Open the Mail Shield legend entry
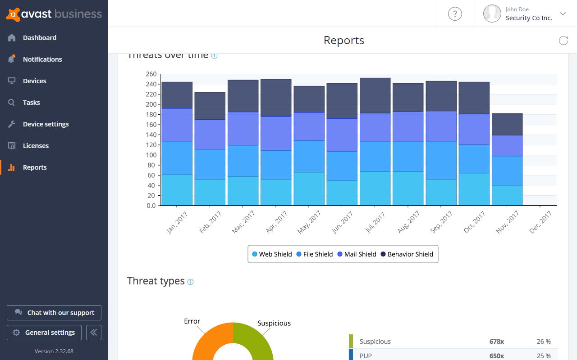The image size is (577, 360). [357, 254]
